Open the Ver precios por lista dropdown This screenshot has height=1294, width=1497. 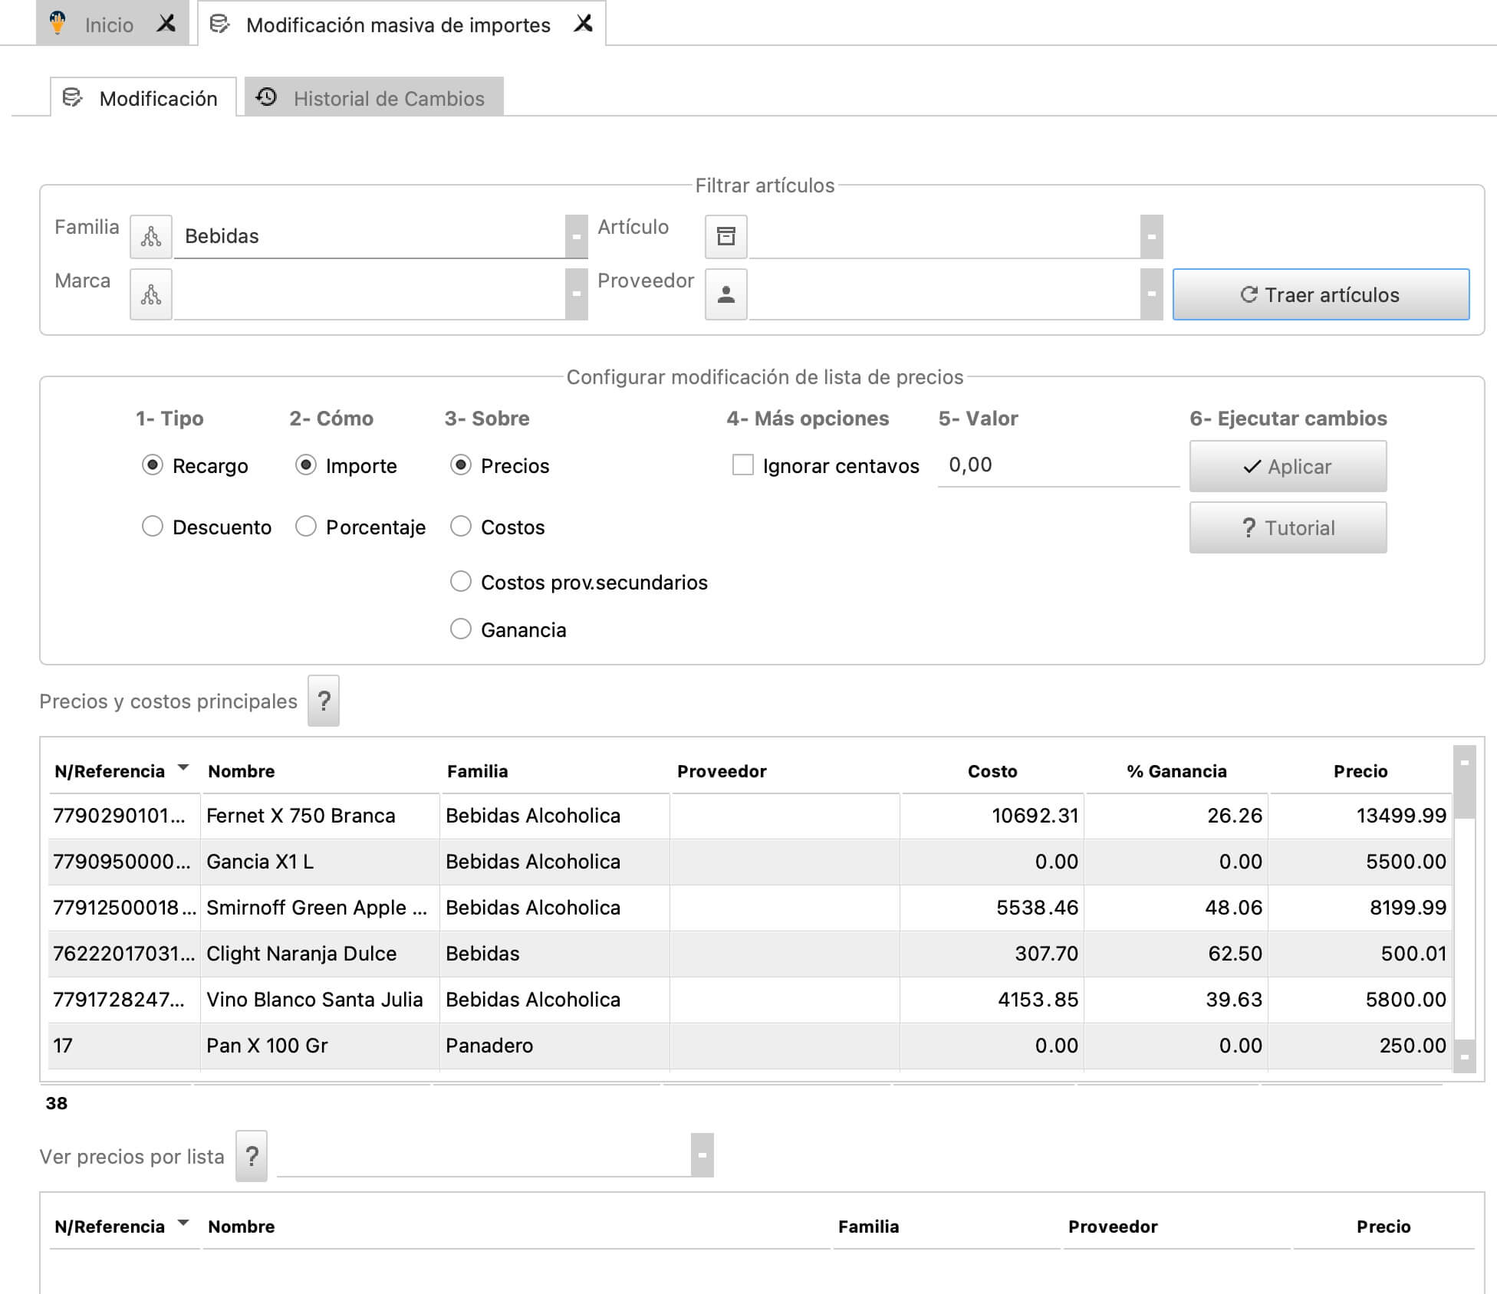(x=702, y=1154)
